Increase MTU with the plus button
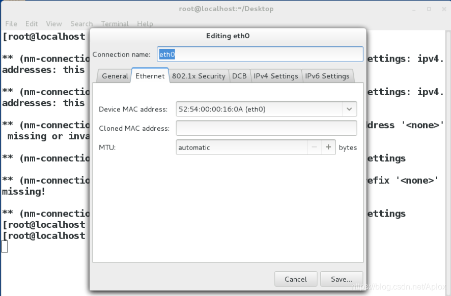Image resolution: width=451 pixels, height=296 pixels. [328, 147]
